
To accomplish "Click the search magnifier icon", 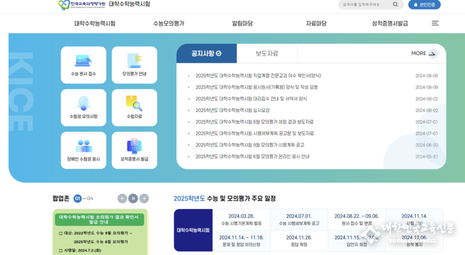I will point(395,5).
